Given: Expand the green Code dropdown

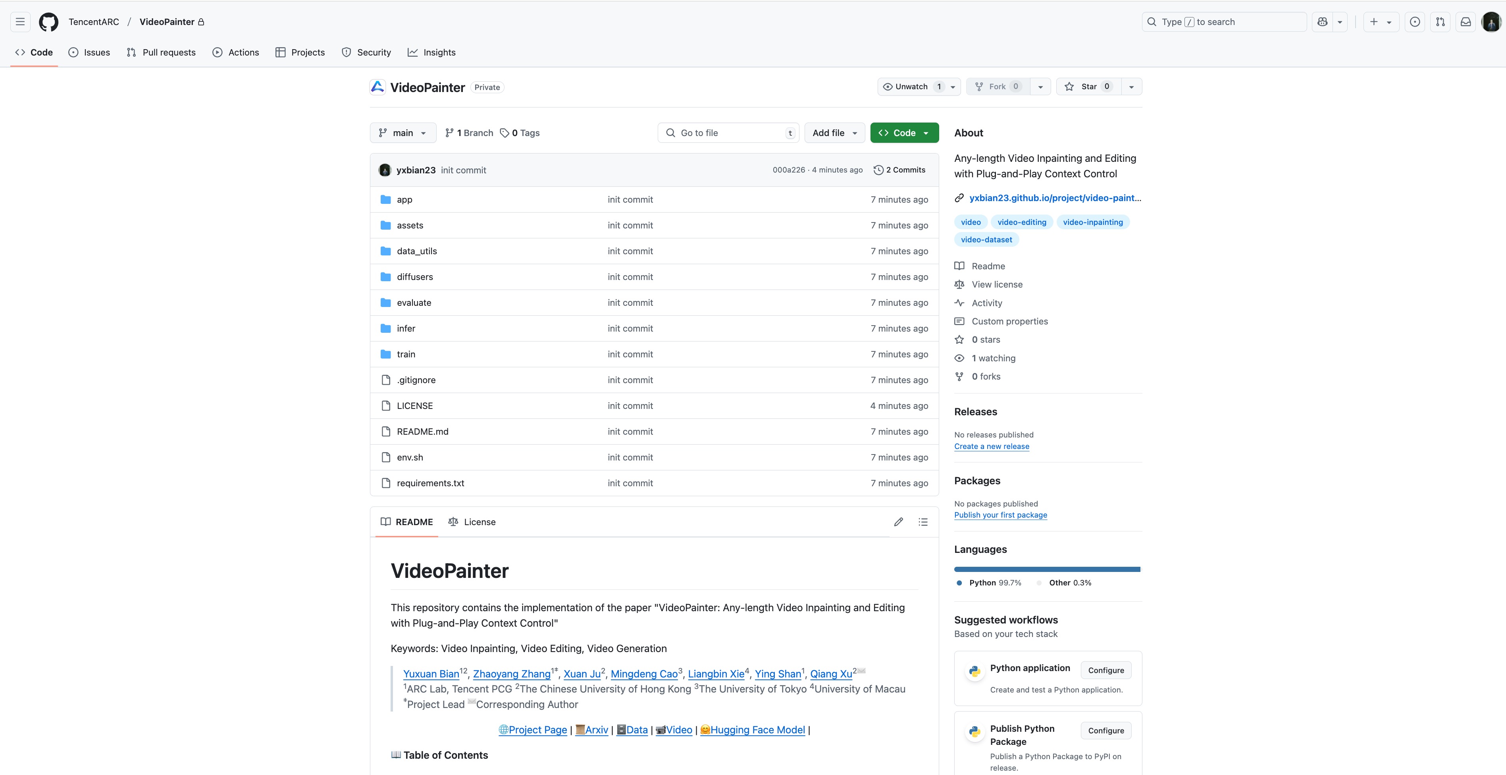Looking at the screenshot, I should [904, 132].
